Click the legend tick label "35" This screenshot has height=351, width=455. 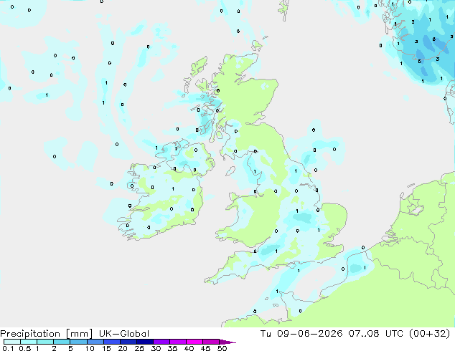[x=172, y=348]
